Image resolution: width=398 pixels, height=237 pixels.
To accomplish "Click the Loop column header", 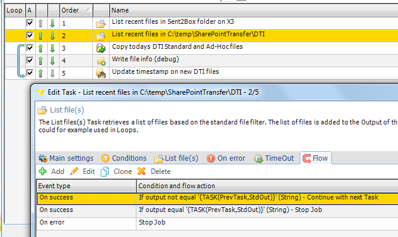I will pos(15,10).
